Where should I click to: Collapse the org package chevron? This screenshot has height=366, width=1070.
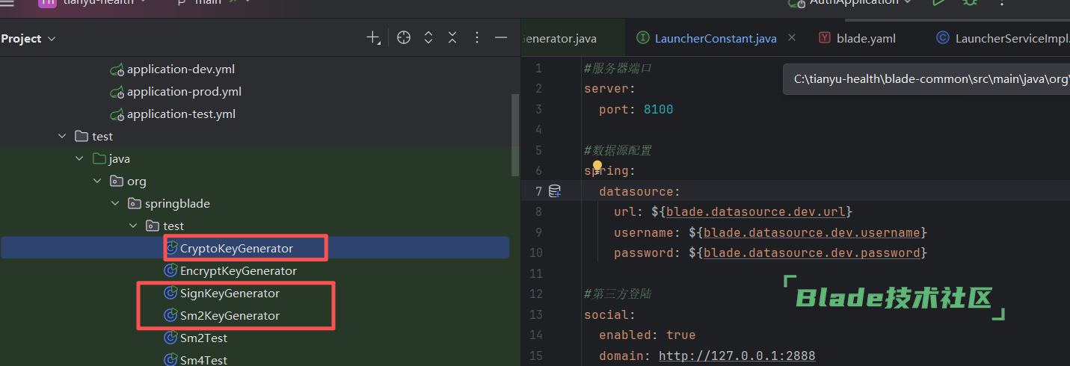pos(97,181)
